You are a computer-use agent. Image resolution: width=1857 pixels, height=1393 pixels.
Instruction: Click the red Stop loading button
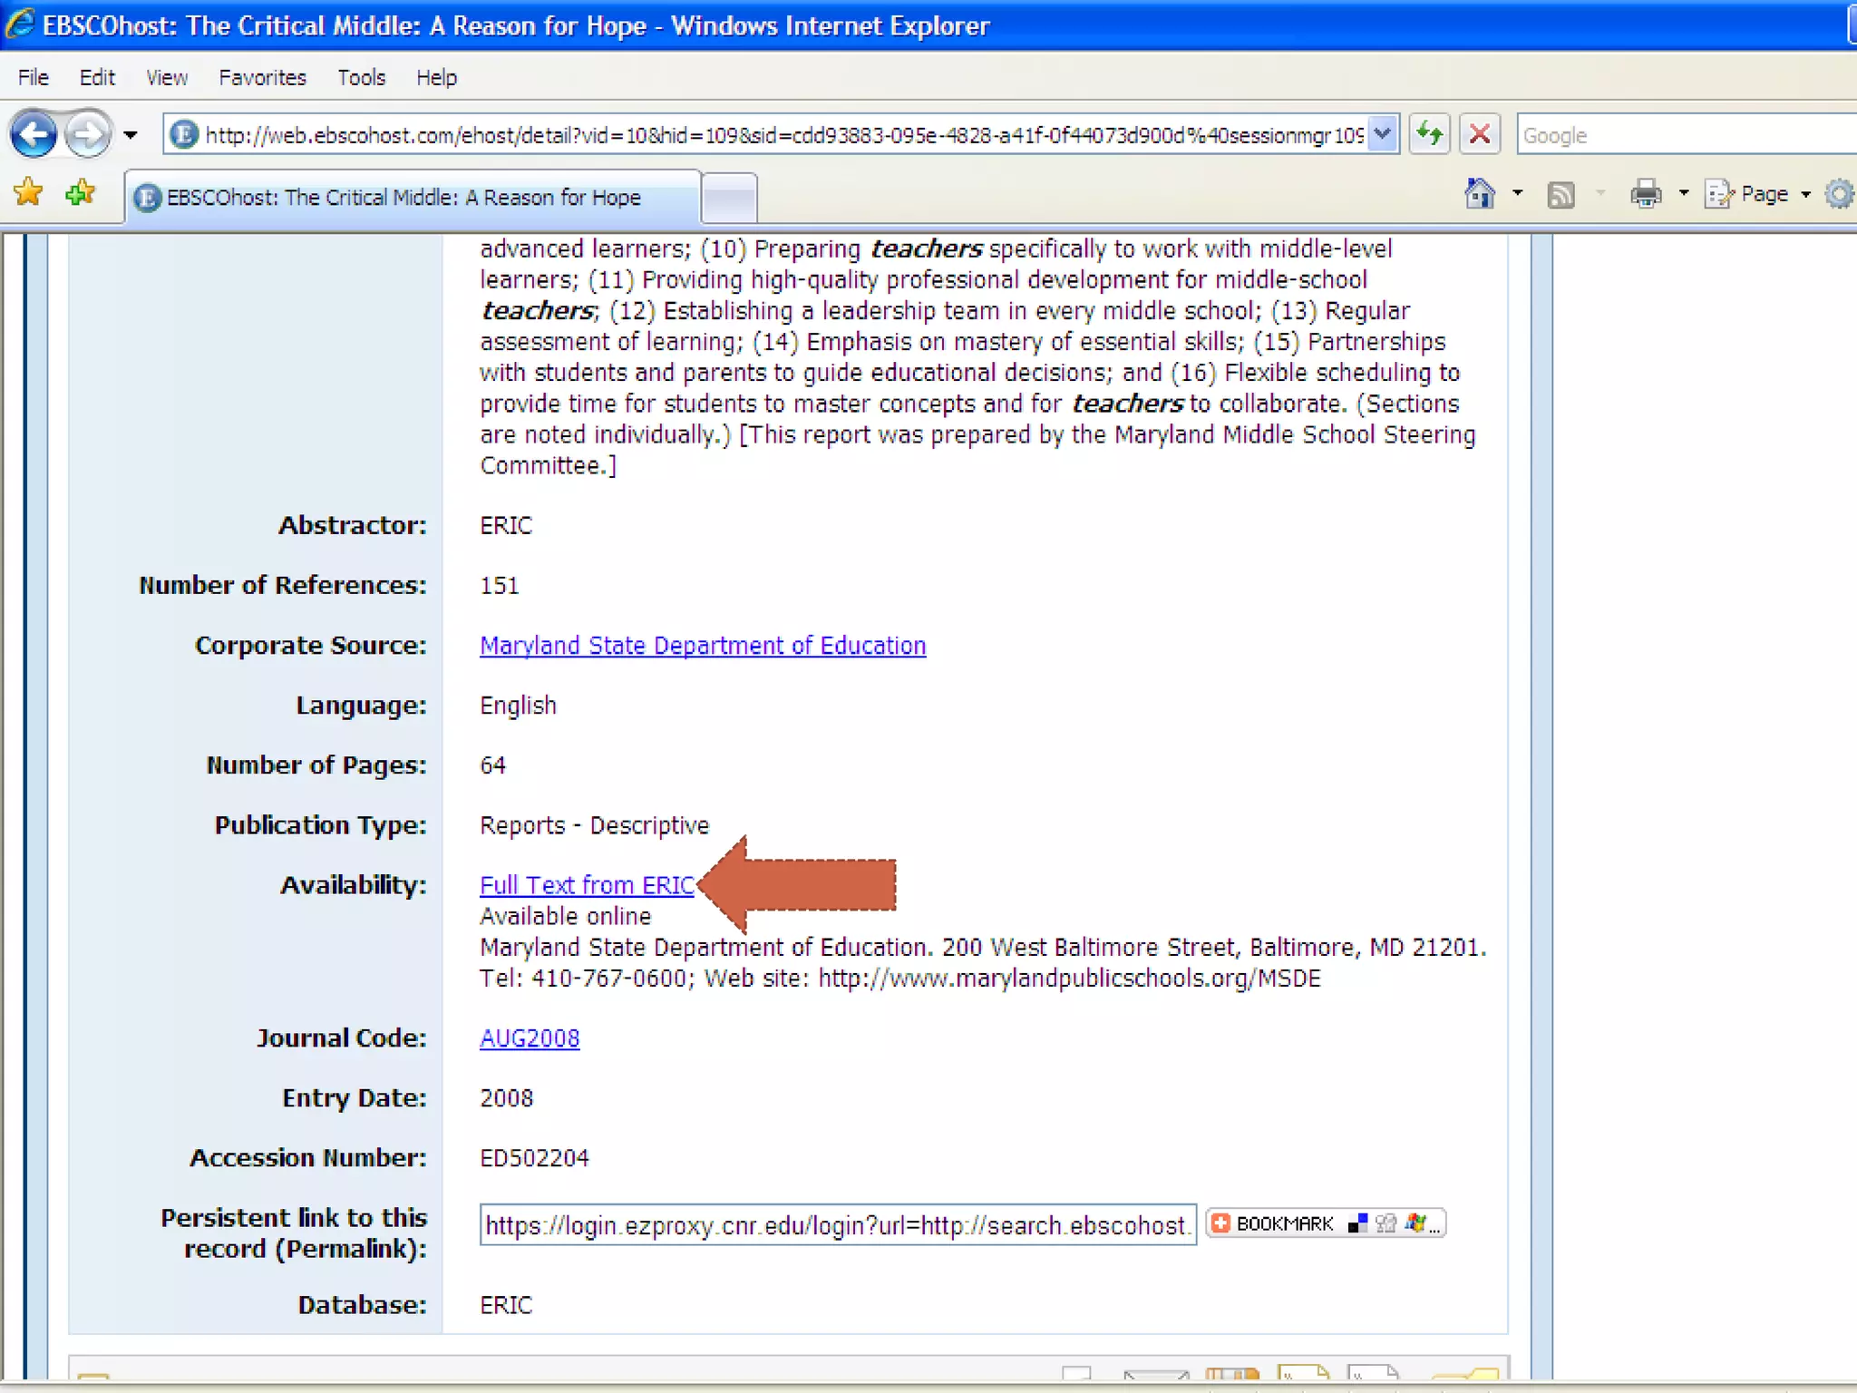coord(1479,135)
